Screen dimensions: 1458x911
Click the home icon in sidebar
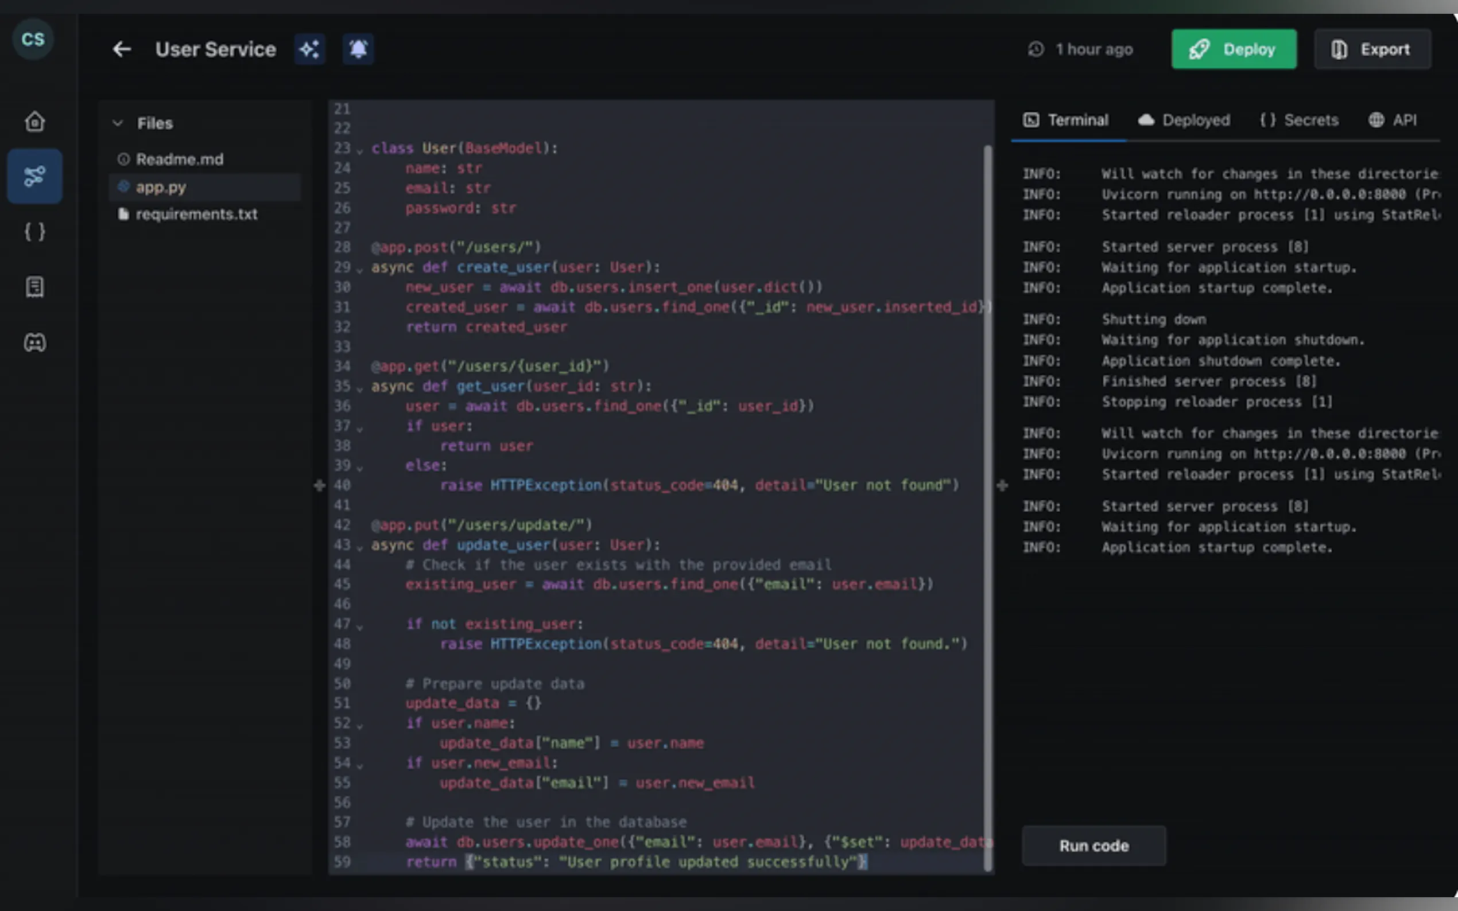[x=34, y=122]
